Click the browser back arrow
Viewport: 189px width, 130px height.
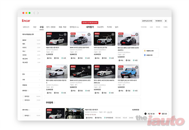(x=34, y=13)
